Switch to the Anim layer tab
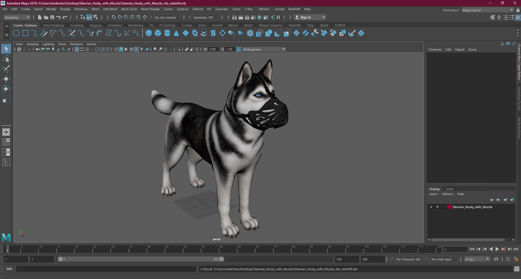The image size is (521, 279). point(449,189)
